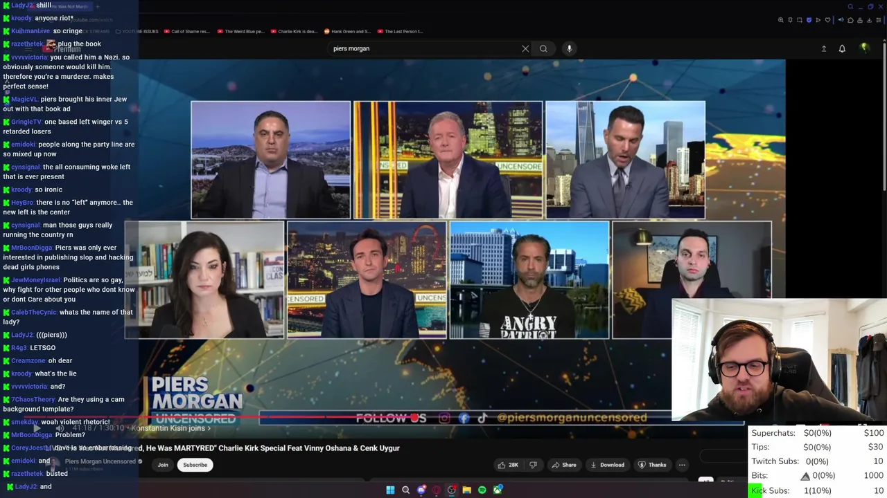Open the Windows Start menu
Screen dimensions: 887x498
[x=390, y=490]
